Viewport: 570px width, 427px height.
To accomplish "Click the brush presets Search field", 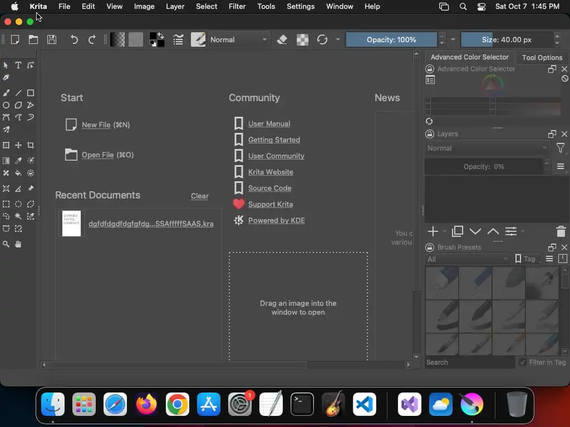I will pyautogui.click(x=470, y=363).
